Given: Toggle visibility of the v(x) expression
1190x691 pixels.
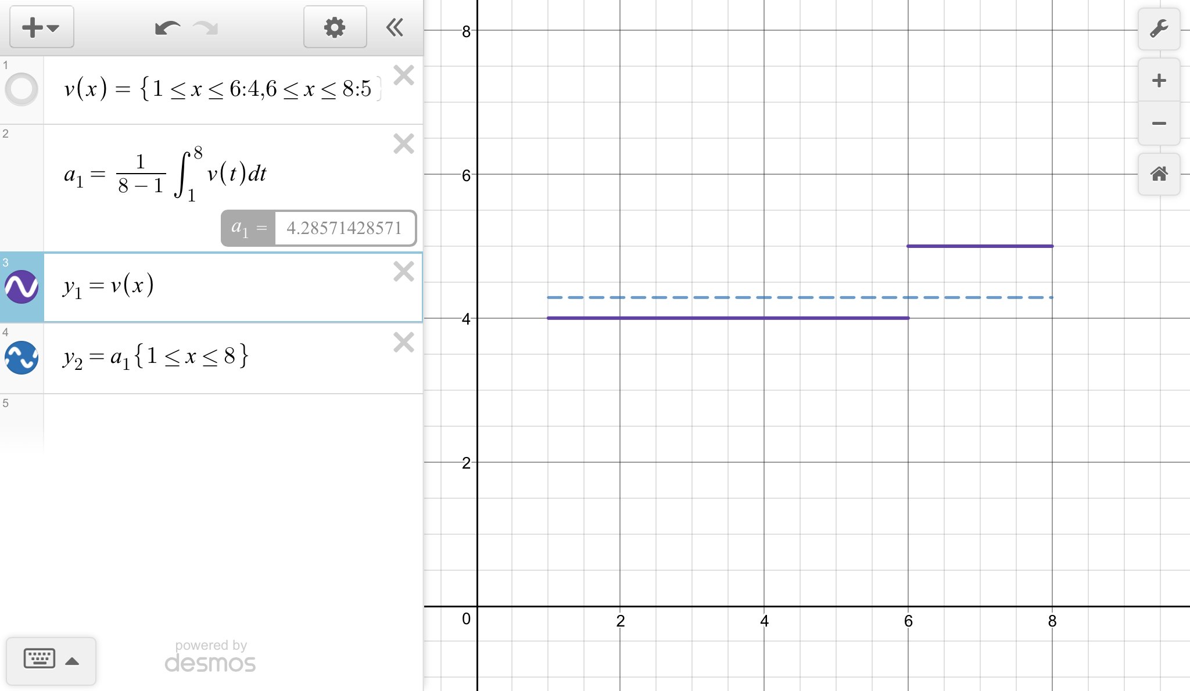Looking at the screenshot, I should [x=21, y=89].
